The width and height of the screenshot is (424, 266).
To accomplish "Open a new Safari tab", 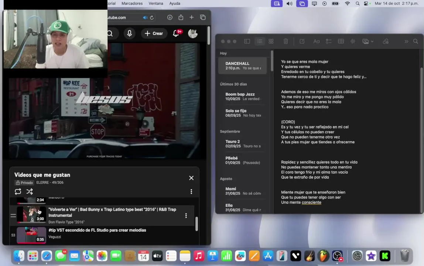I will [x=191, y=17].
